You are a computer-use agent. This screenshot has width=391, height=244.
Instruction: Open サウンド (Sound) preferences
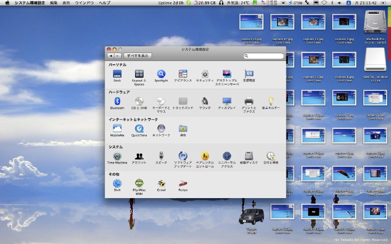tap(205, 102)
